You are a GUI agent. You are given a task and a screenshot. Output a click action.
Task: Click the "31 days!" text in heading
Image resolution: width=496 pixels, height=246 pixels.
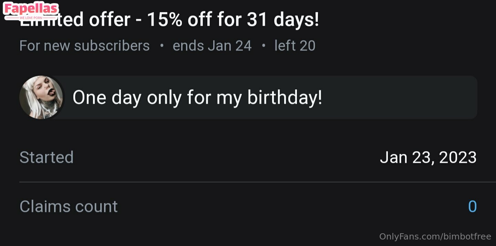283,20
